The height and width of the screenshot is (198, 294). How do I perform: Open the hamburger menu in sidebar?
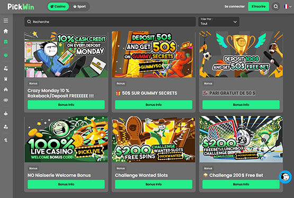tap(6, 21)
